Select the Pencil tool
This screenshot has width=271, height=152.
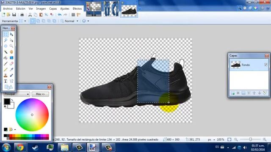(6, 69)
